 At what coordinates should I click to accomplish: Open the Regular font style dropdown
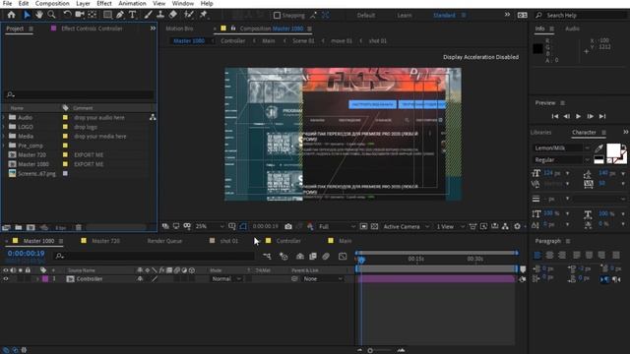561,159
